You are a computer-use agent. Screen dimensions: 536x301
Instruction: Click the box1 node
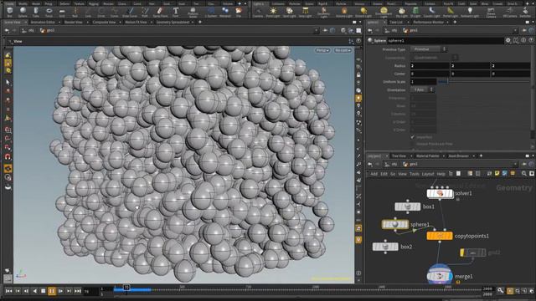(408, 207)
